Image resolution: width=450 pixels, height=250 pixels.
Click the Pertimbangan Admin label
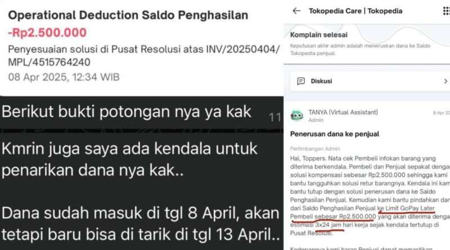pos(315,148)
